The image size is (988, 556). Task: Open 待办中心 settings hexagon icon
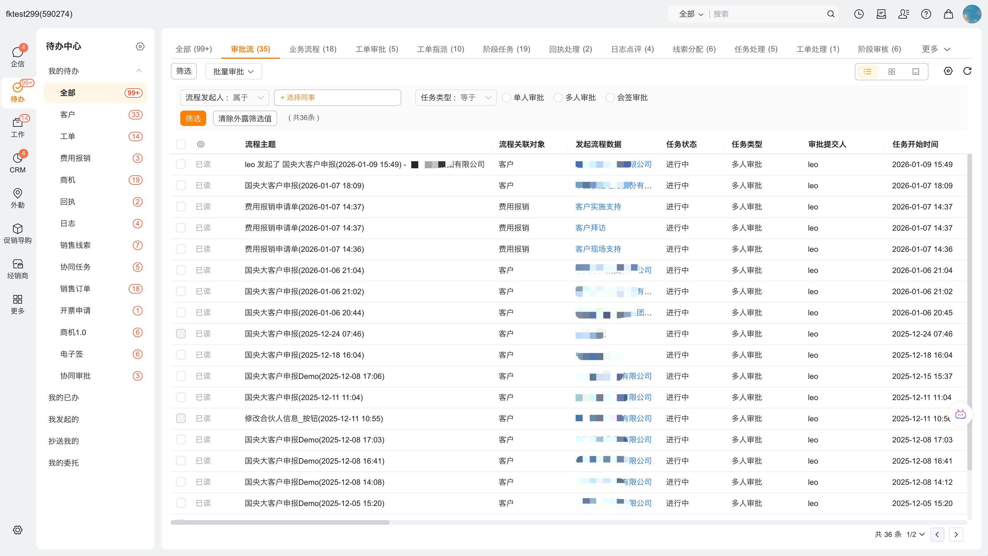coord(140,46)
